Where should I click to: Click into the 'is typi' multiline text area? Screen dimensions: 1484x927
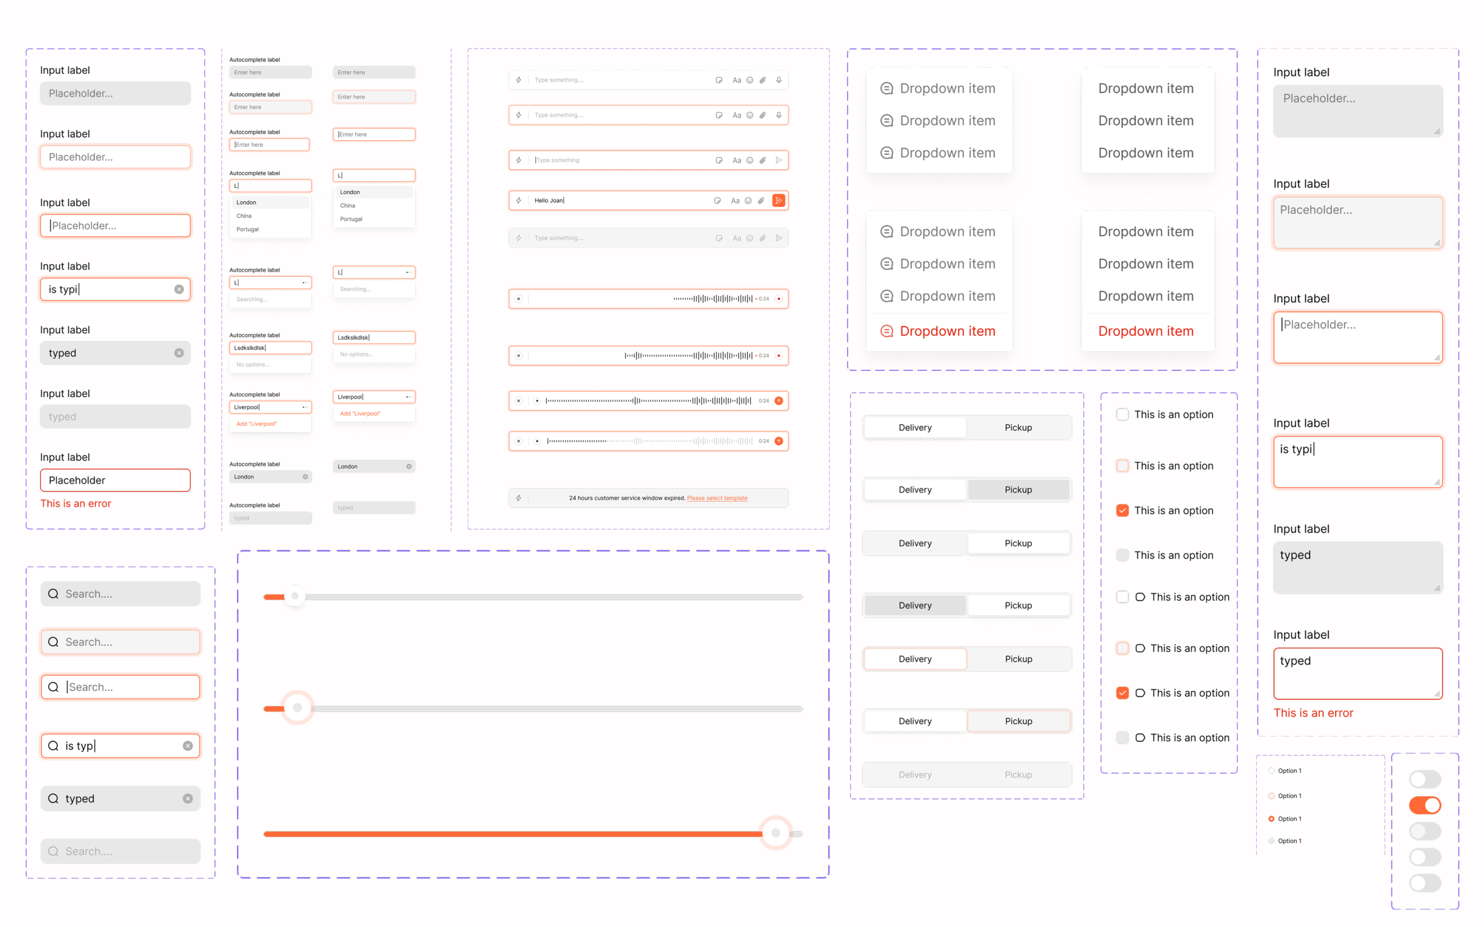[x=1358, y=462]
